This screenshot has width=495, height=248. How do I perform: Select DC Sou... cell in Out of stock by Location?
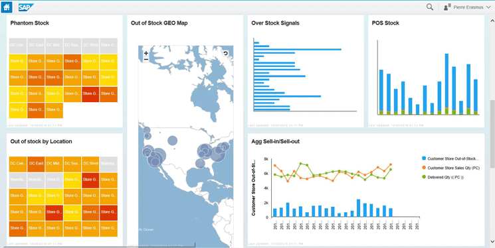tap(72, 164)
